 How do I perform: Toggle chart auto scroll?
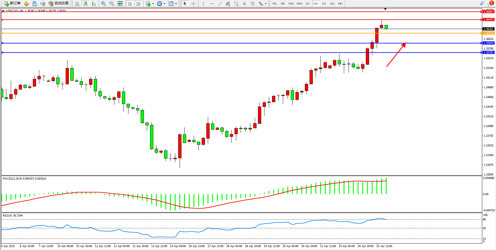point(130,4)
